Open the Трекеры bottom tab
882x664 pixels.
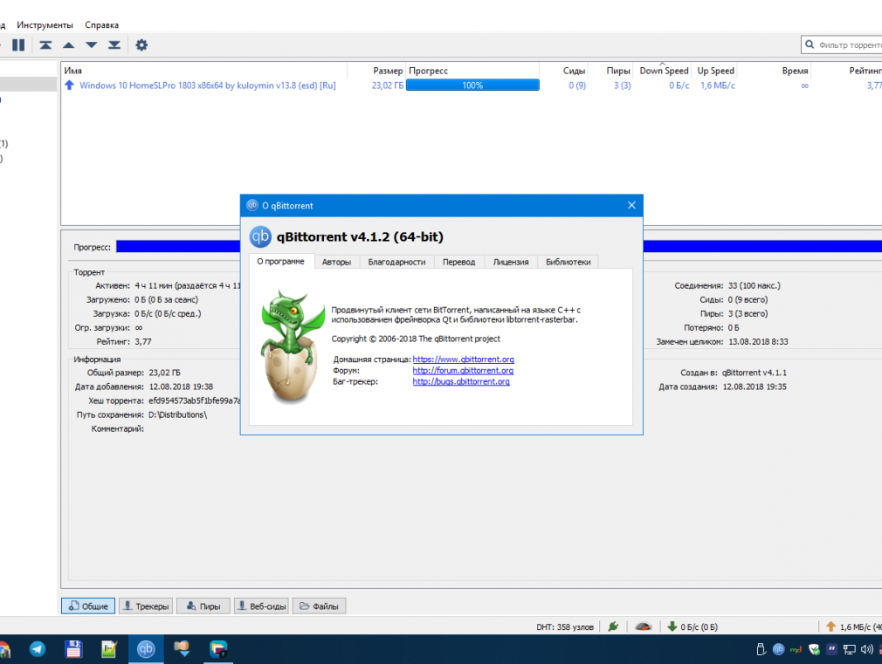click(146, 606)
